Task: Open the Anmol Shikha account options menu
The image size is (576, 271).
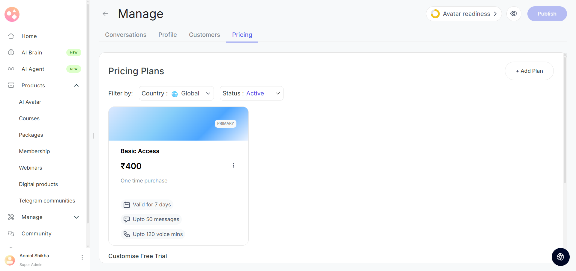Action: click(82, 257)
